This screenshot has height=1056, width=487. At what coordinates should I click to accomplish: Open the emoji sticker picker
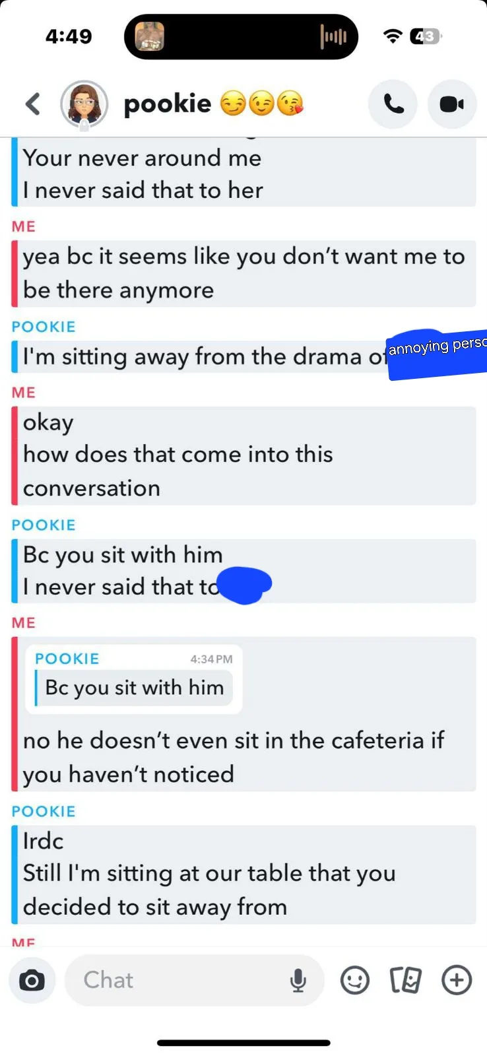(354, 980)
